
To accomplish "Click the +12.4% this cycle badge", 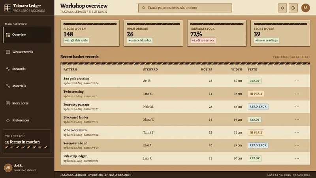I will (x=76, y=40).
